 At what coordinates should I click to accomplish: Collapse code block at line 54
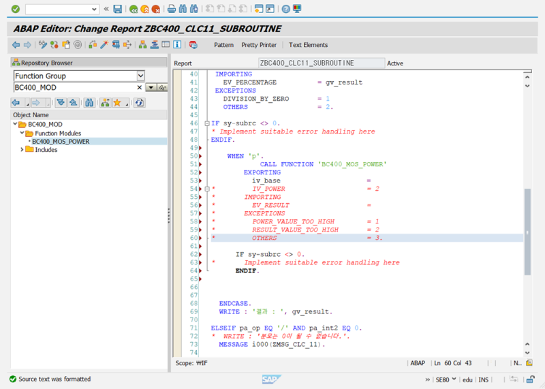pyautogui.click(x=207, y=189)
